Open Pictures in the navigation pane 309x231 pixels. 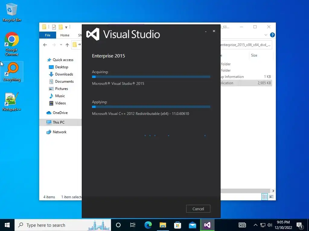tap(58, 89)
